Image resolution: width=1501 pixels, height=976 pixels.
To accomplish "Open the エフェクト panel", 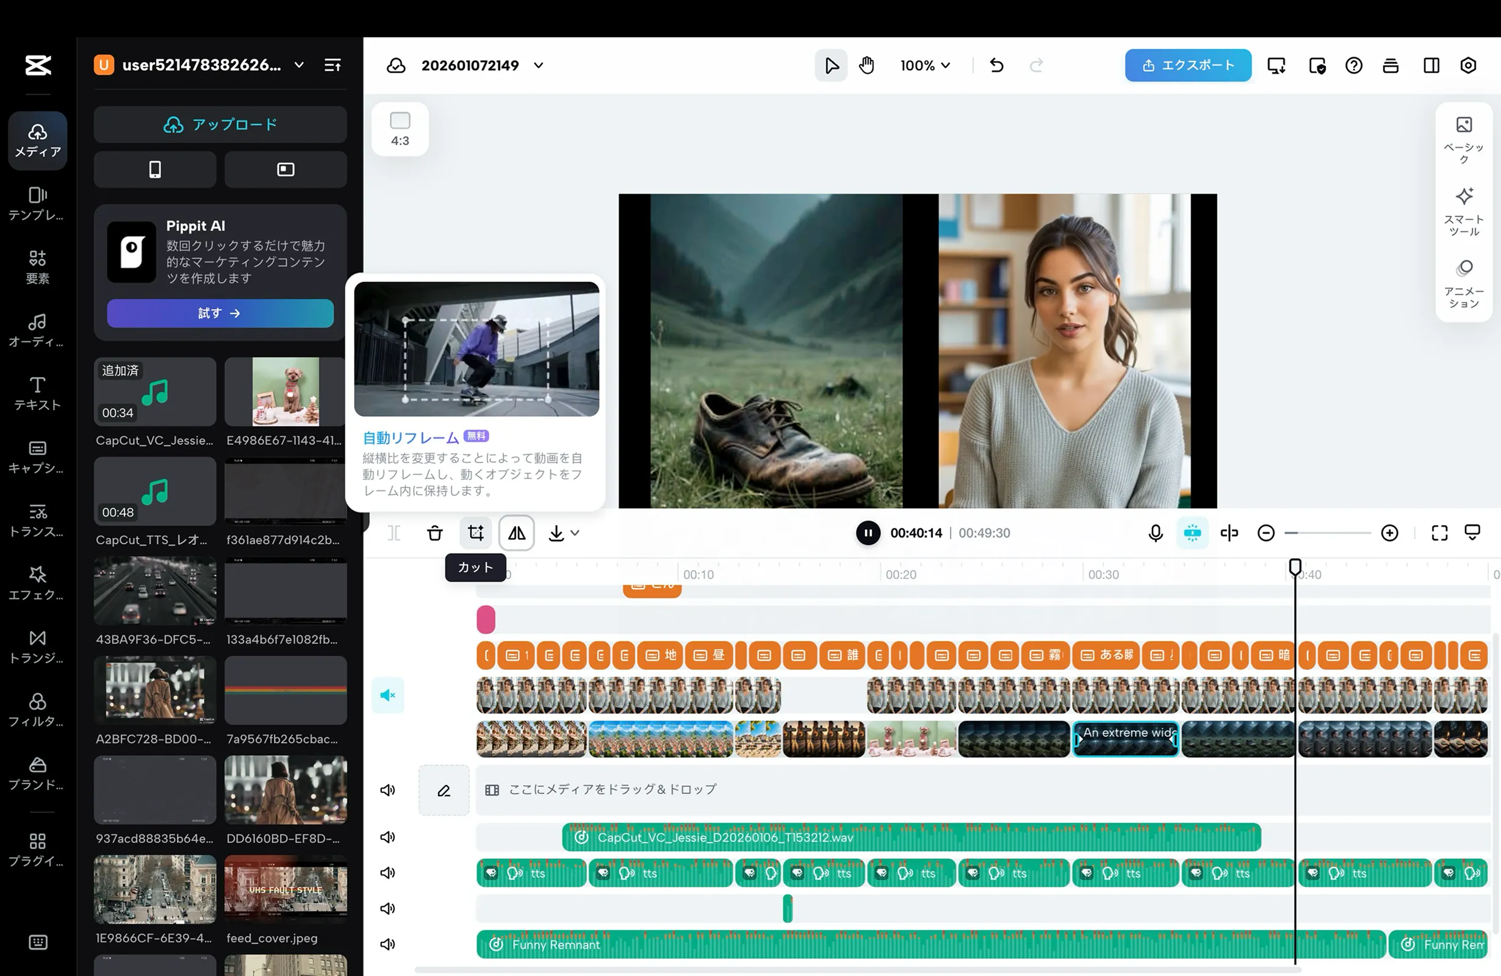I will coord(37,583).
